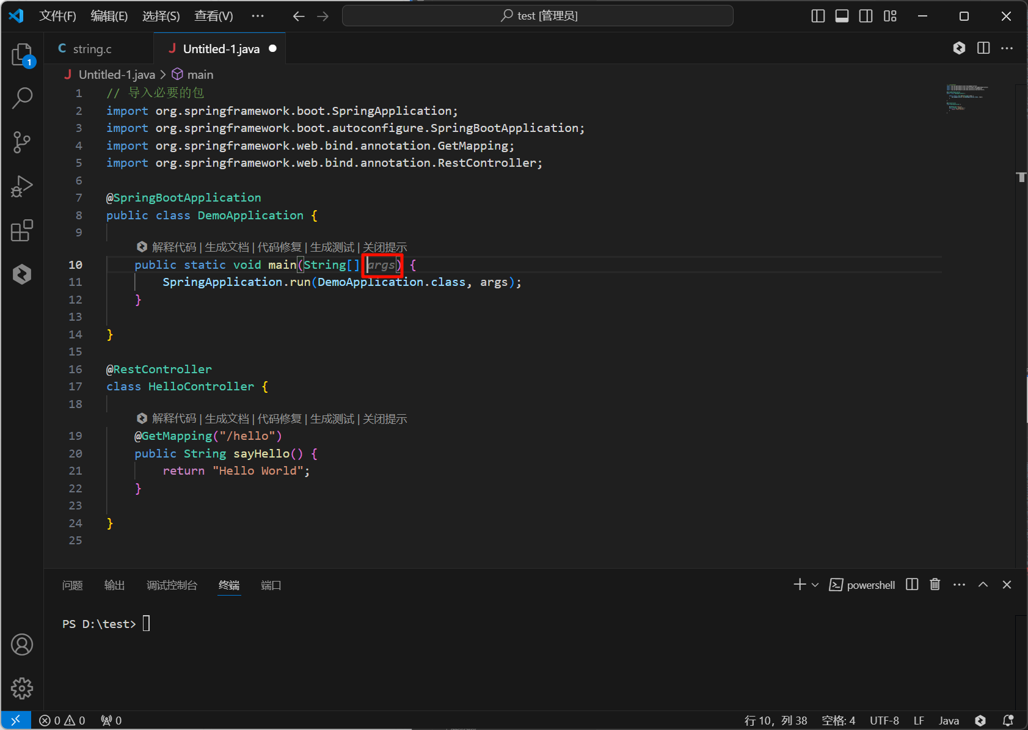This screenshot has width=1028, height=730.
Task: Toggle the bottom panel layout button
Action: point(842,16)
